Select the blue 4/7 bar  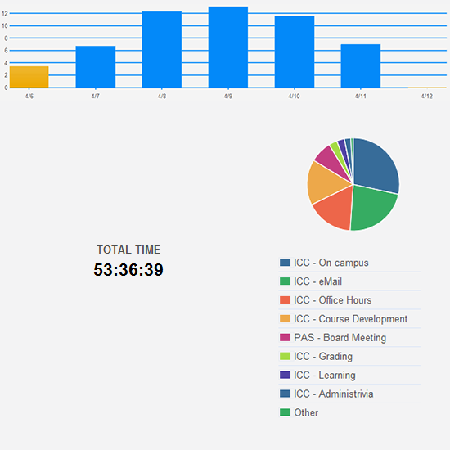coord(96,66)
